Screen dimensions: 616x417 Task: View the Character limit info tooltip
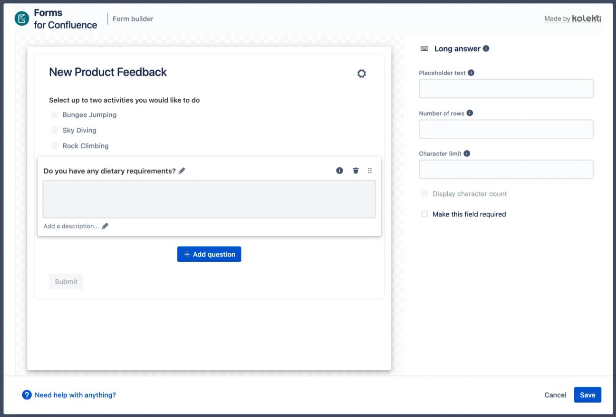pos(466,153)
